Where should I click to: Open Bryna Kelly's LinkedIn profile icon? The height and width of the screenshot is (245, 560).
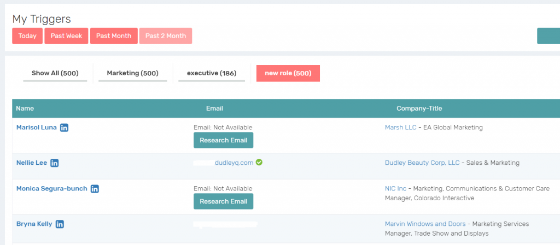[60, 224]
